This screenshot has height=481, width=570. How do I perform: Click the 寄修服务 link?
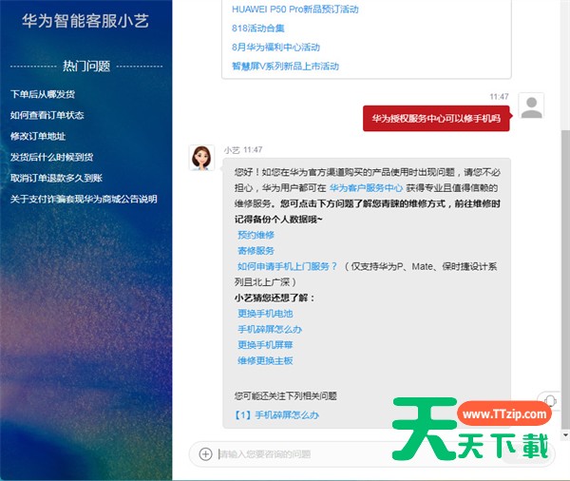[256, 250]
